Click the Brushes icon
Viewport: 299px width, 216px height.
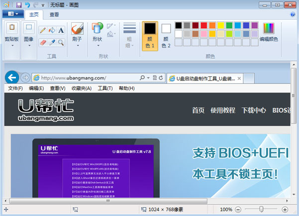coord(77,28)
